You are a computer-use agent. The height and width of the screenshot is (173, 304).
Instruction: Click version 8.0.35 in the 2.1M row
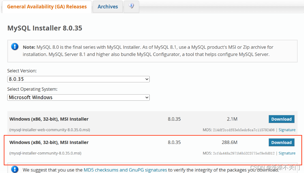[174, 119]
